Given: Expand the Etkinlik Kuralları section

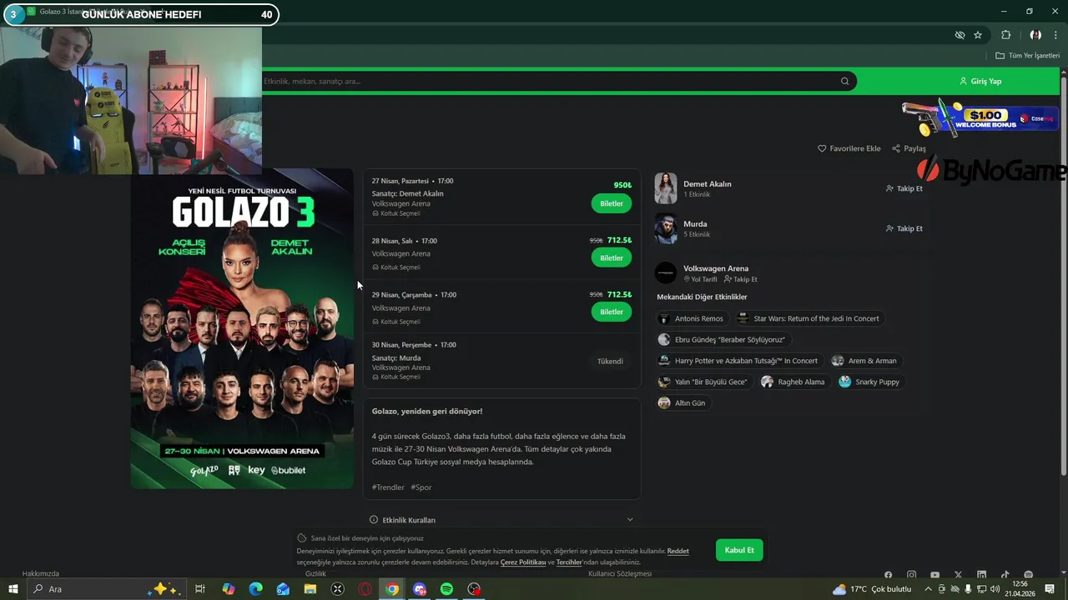Looking at the screenshot, I should coord(501,520).
